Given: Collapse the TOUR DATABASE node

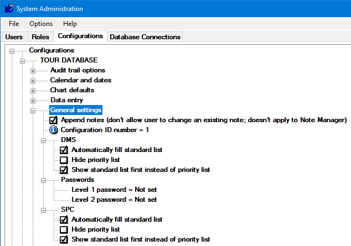Looking at the screenshot, I should (22, 60).
